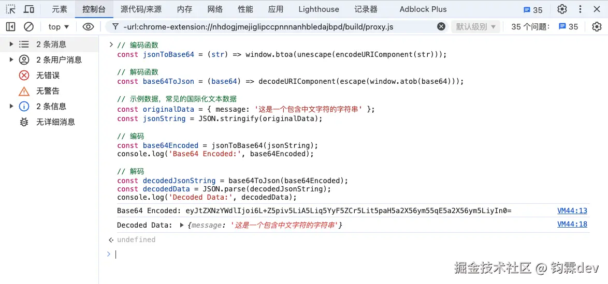This screenshot has width=608, height=284.
Task: Toggle the device toolbar icon
Action: point(29,9)
